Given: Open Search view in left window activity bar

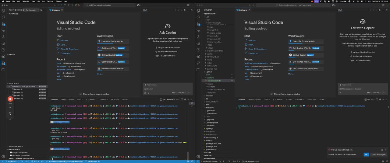Looking at the screenshot, I should pyautogui.click(x=3, y=17).
